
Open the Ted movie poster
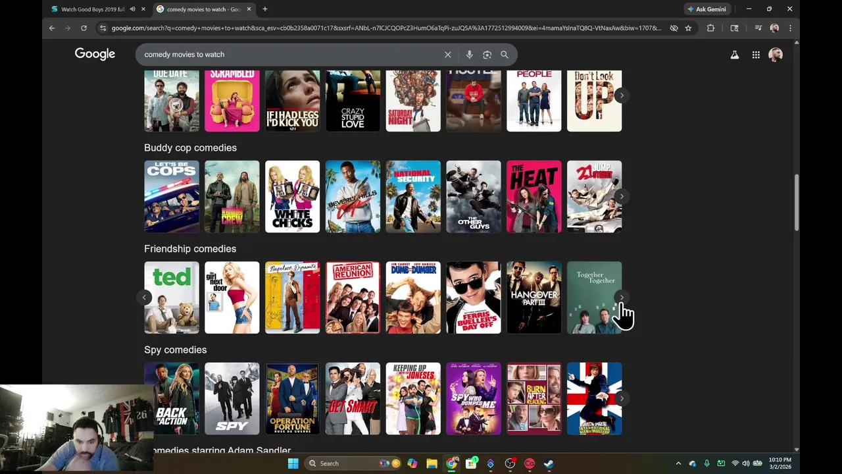click(x=172, y=298)
